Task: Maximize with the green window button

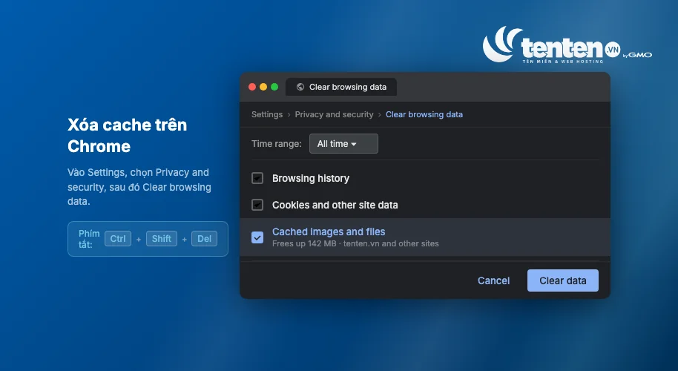Action: (274, 87)
